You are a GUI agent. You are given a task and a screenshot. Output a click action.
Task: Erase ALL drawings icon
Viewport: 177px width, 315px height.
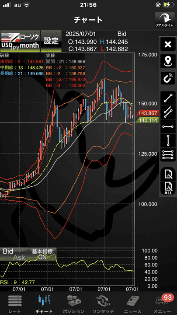[168, 188]
